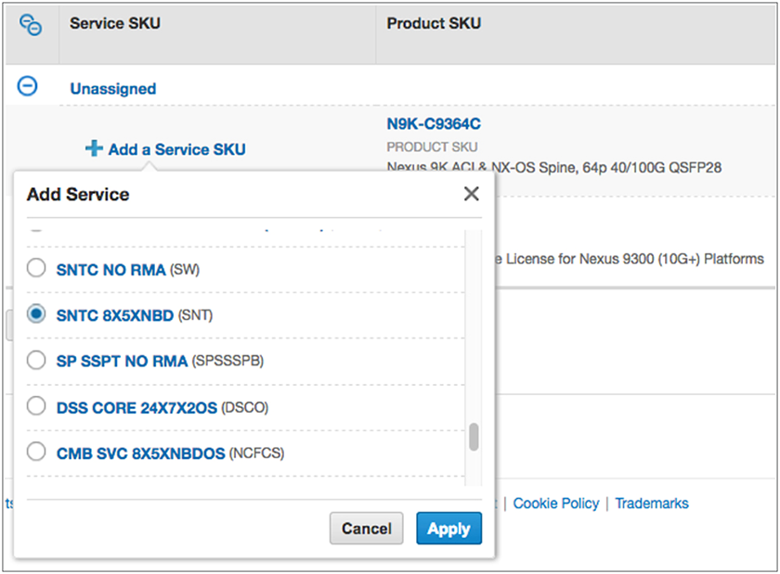Select the DSS CORE 24X7X2OS service

pos(34,407)
